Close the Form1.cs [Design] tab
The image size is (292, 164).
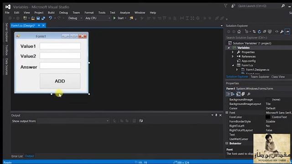pos(43,26)
